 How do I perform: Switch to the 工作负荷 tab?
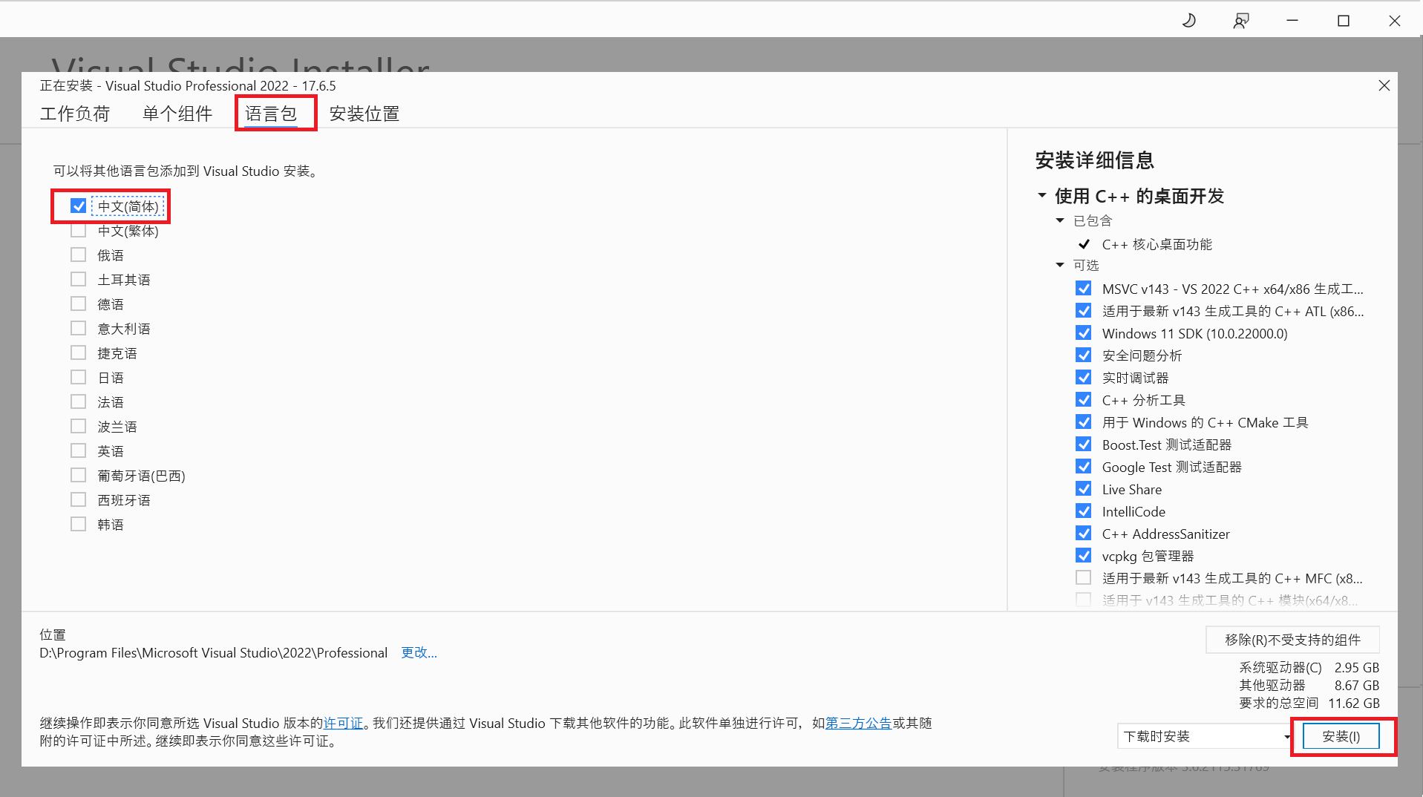(x=75, y=114)
